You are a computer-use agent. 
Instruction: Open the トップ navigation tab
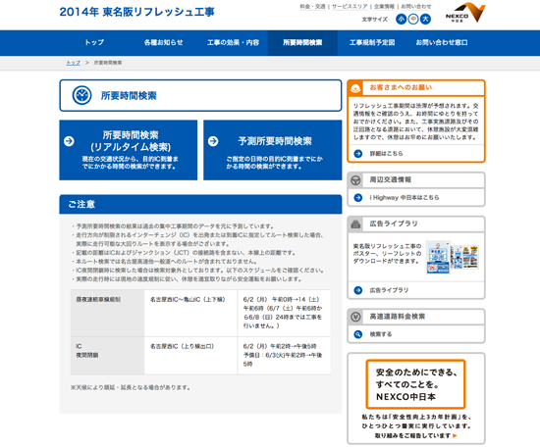tap(94, 42)
